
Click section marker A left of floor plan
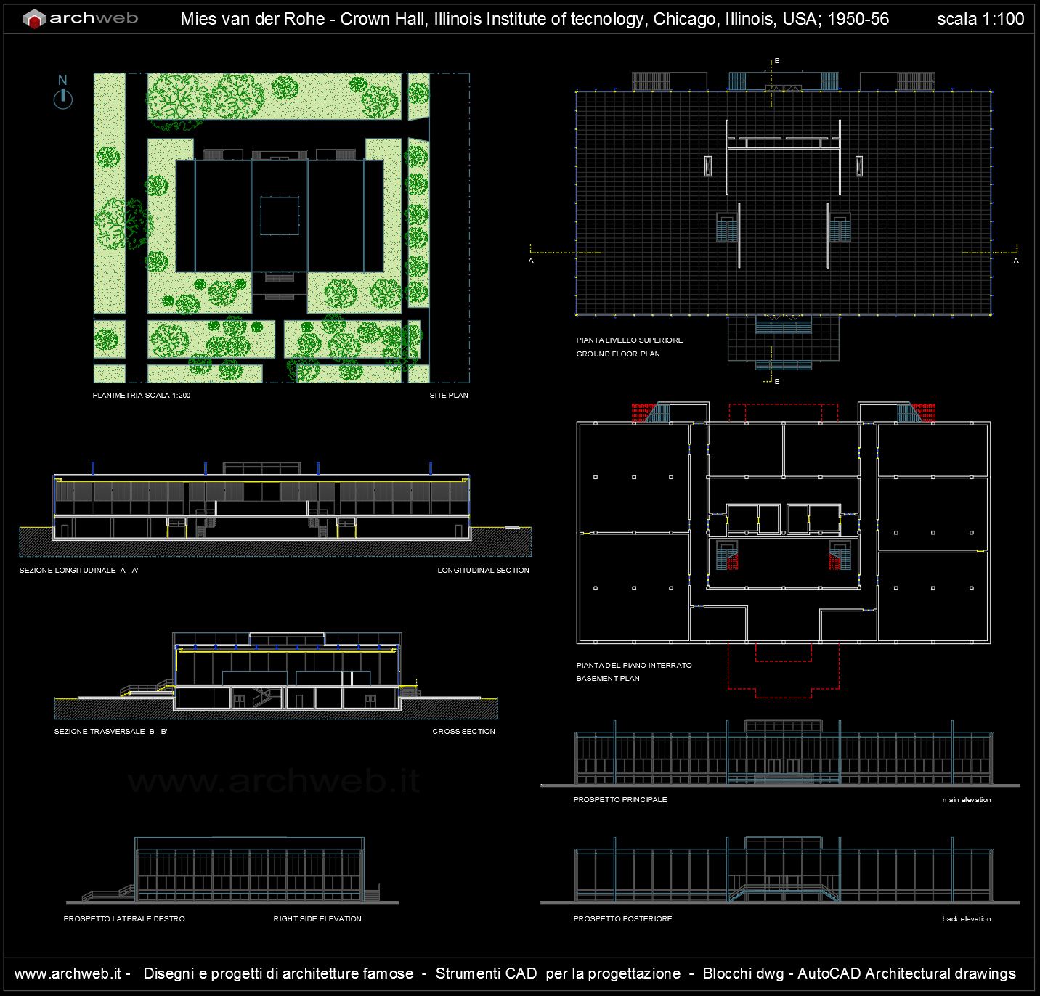click(x=532, y=261)
